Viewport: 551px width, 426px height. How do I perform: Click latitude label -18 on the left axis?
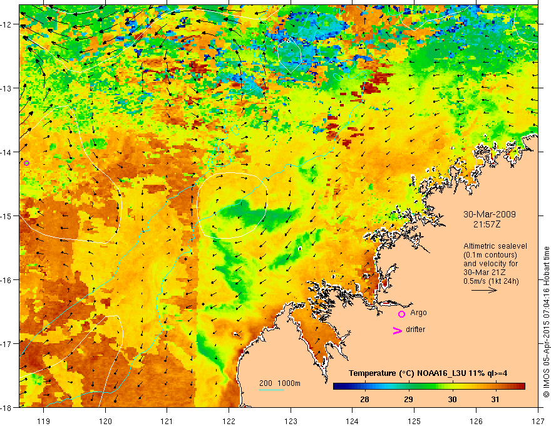pos(7,408)
